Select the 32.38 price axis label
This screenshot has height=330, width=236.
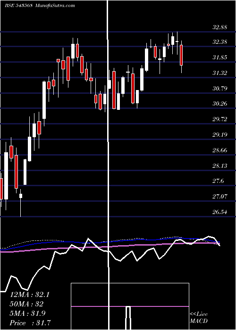pos(220,42)
